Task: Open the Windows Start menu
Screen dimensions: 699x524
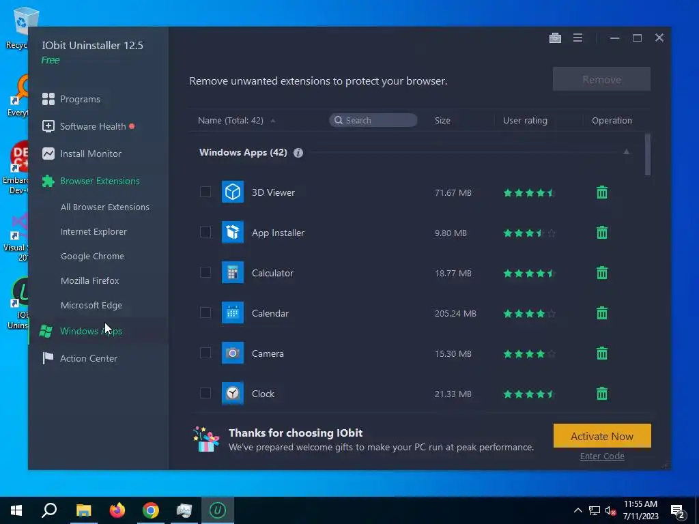Action: click(x=16, y=510)
